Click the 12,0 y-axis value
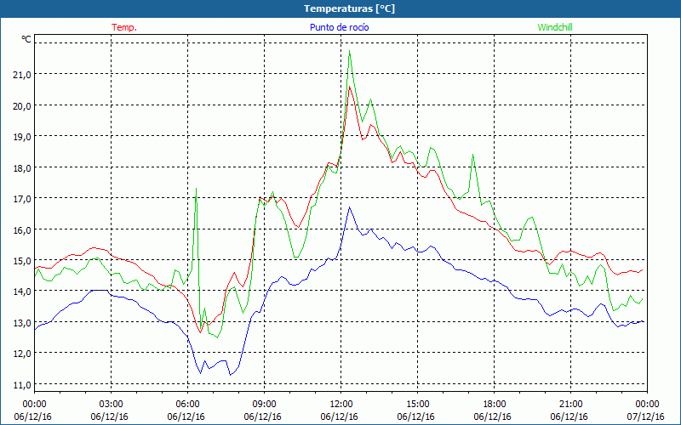681x425 pixels. [x=23, y=354]
